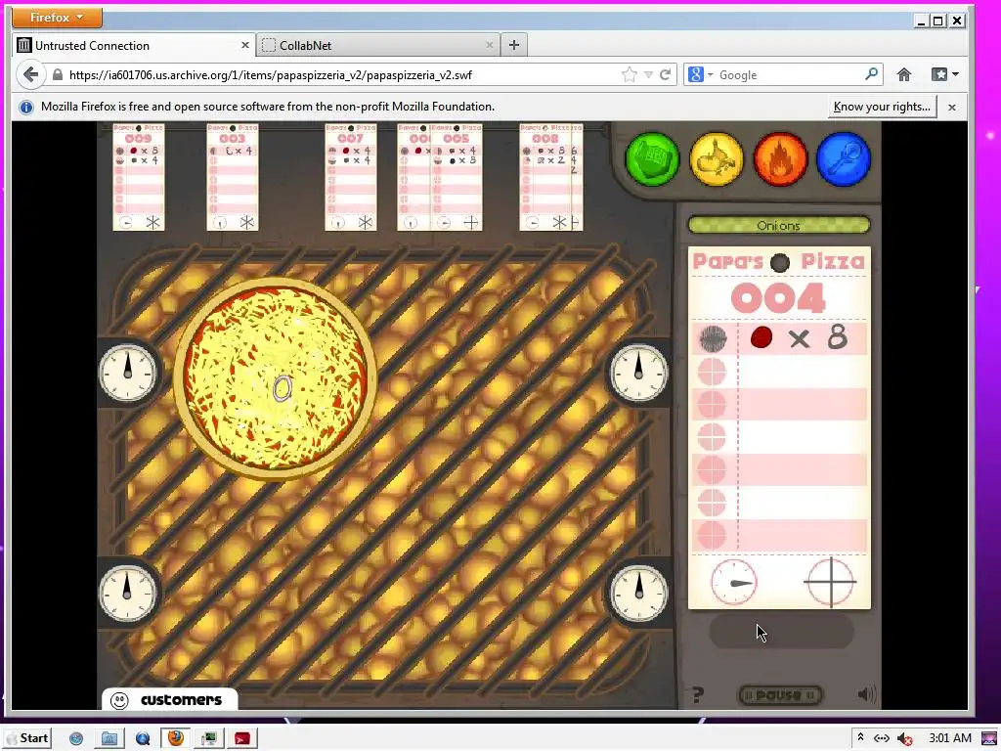Go back to the previous page

tap(30, 74)
